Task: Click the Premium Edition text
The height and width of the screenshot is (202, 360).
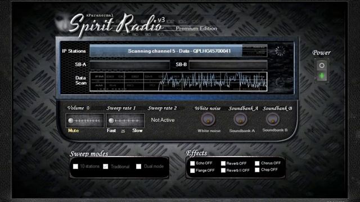Action: pos(196,29)
